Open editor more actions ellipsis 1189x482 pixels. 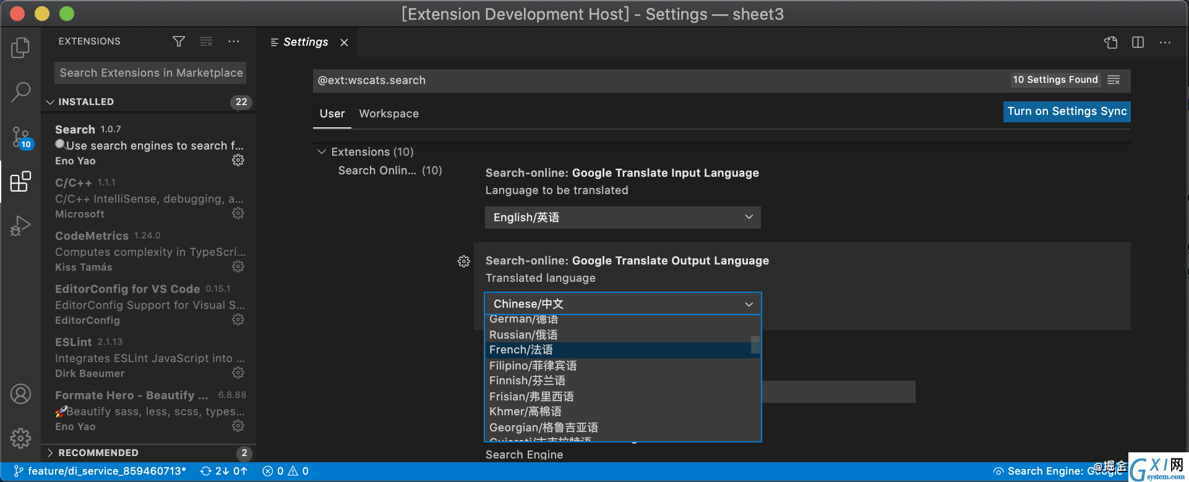[1165, 42]
